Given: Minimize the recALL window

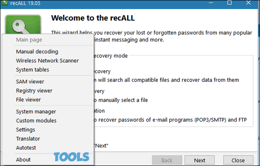Looking at the screenshot, I should click(211, 3).
